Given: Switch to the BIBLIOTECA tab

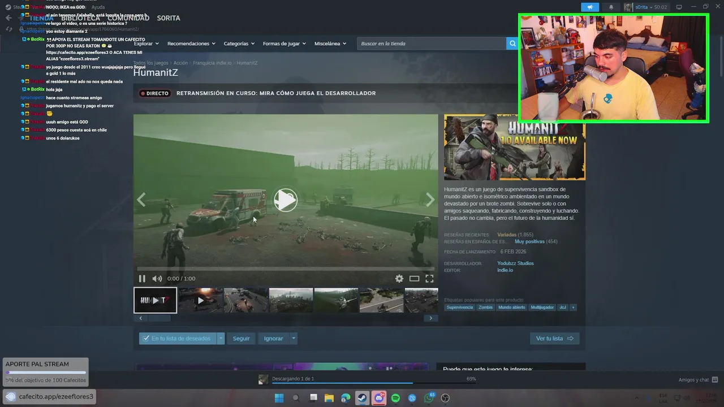Looking at the screenshot, I should pos(81,18).
